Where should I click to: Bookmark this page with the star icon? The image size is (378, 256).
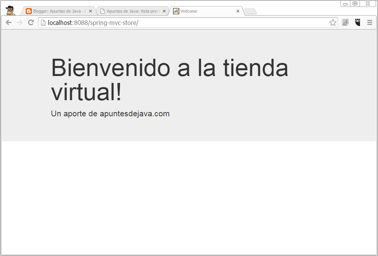(x=333, y=22)
